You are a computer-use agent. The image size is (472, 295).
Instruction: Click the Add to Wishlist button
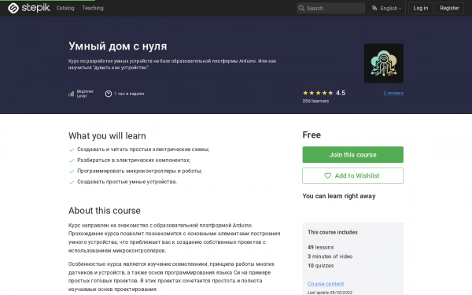point(352,175)
